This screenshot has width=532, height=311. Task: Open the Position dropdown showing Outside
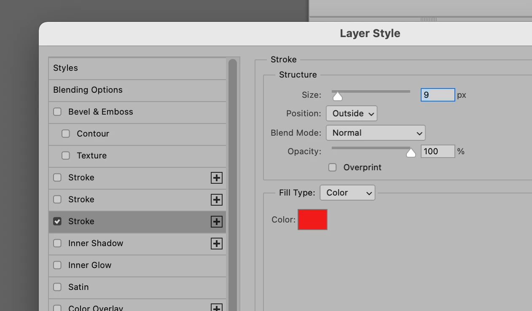point(352,113)
